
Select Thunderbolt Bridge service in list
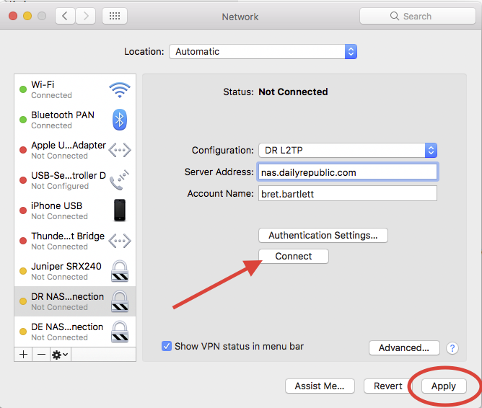coord(67,241)
